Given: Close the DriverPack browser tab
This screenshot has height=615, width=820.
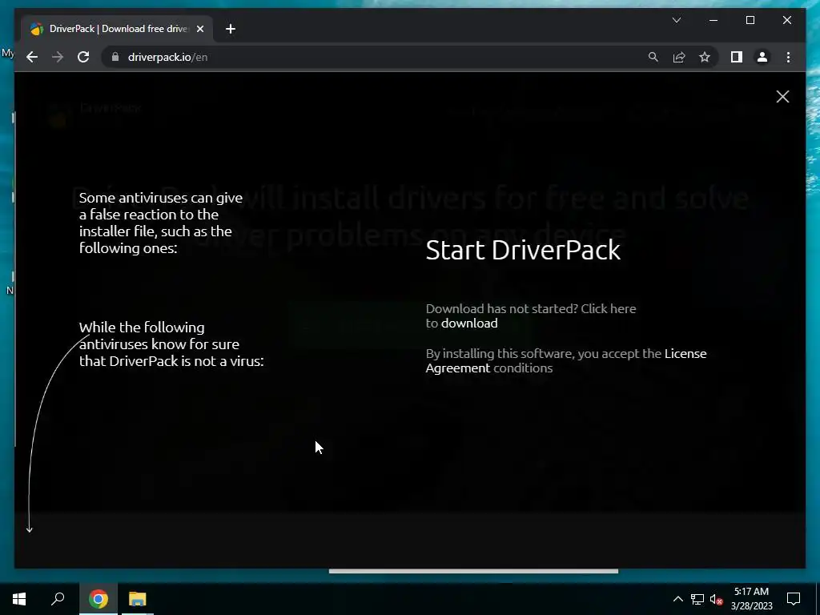Looking at the screenshot, I should click(x=199, y=29).
